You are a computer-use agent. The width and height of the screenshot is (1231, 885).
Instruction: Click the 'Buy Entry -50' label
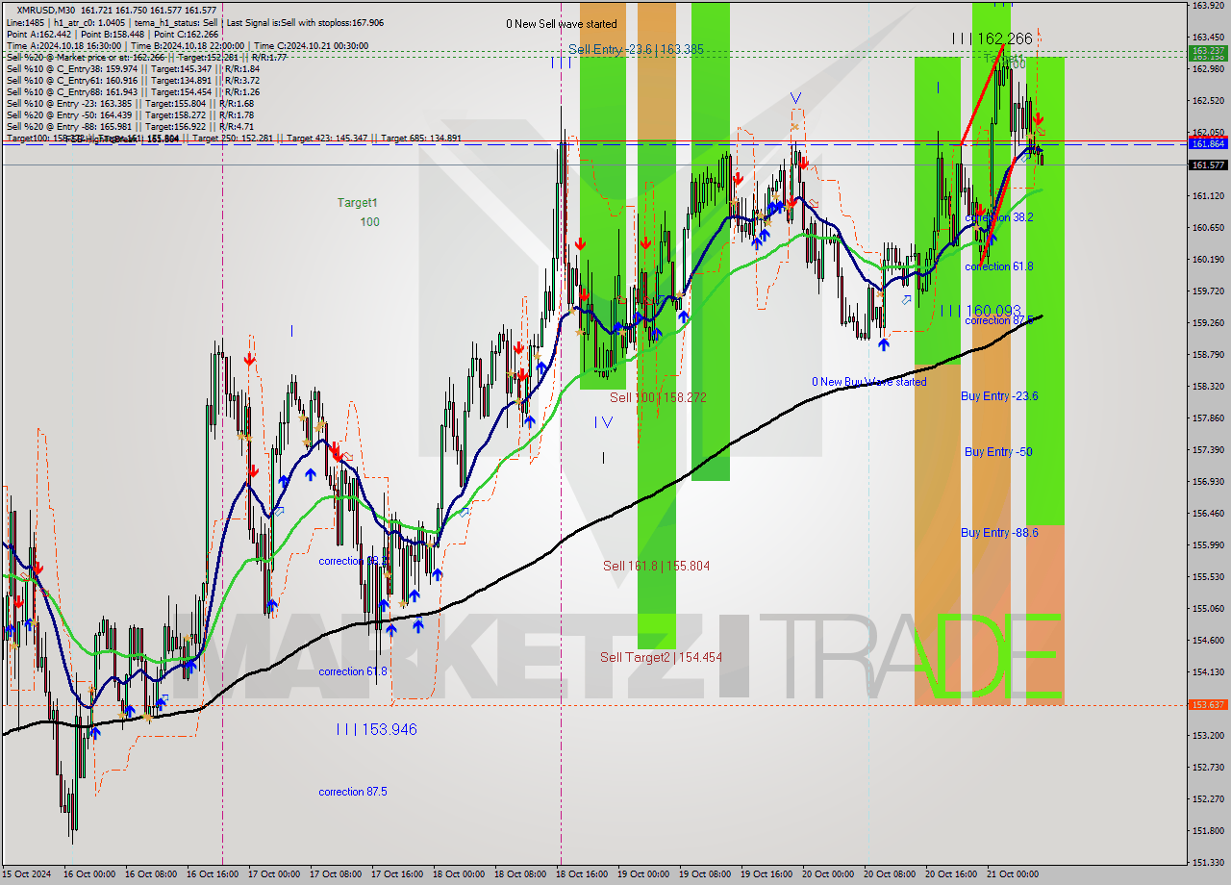[x=998, y=452]
